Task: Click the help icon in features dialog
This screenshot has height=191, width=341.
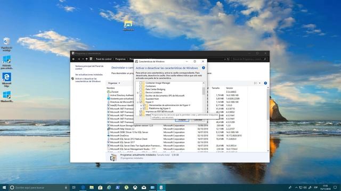Action: click(x=204, y=68)
